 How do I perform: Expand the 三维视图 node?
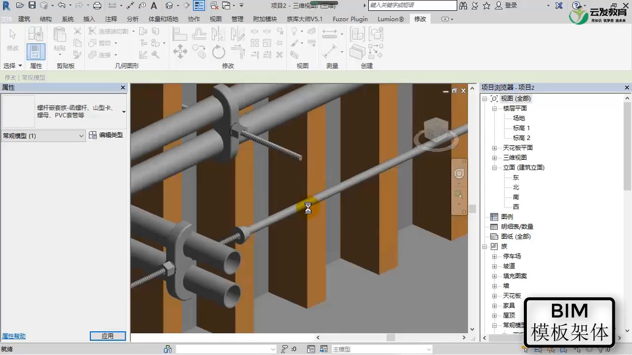[x=495, y=158]
